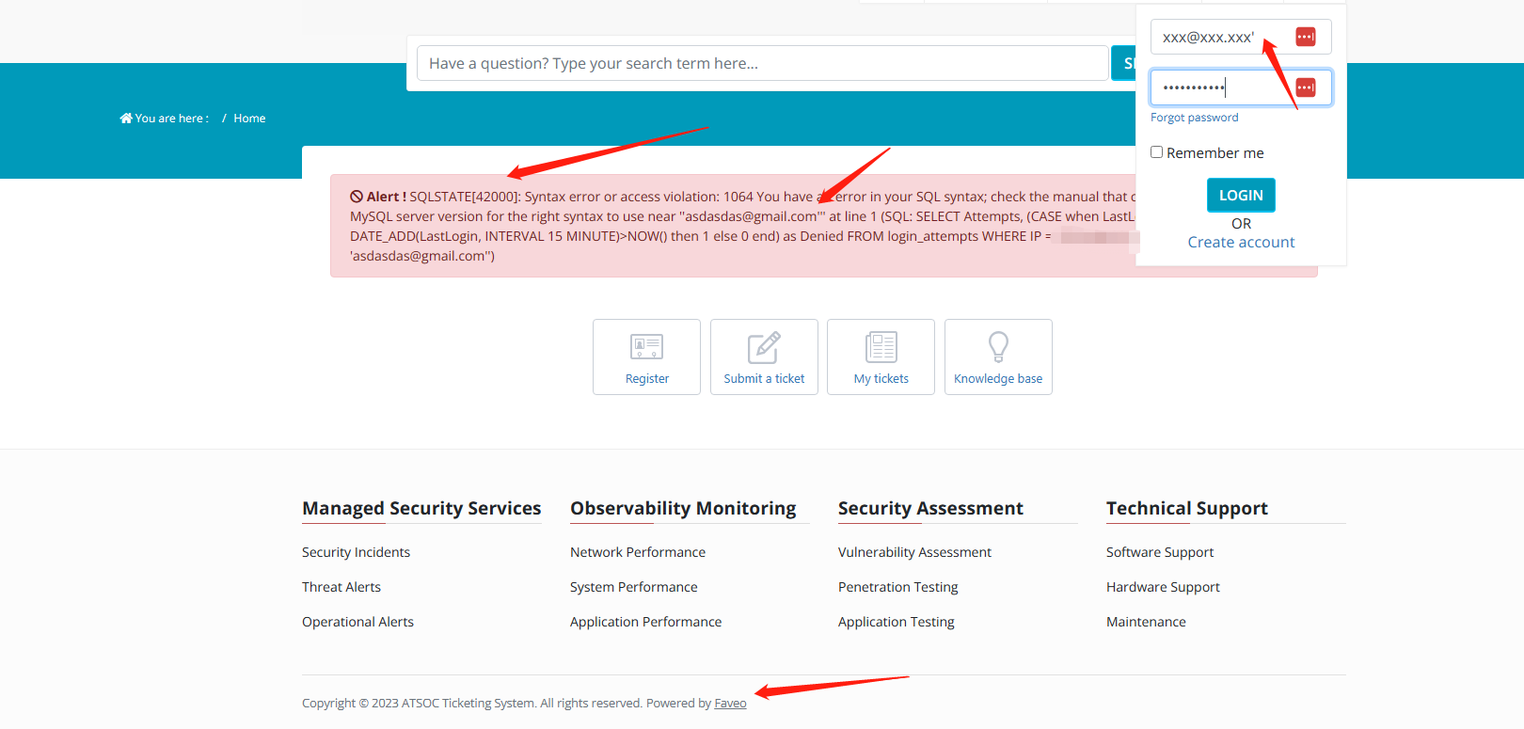
Task: Click the password manager icon in email field
Action: point(1306,37)
